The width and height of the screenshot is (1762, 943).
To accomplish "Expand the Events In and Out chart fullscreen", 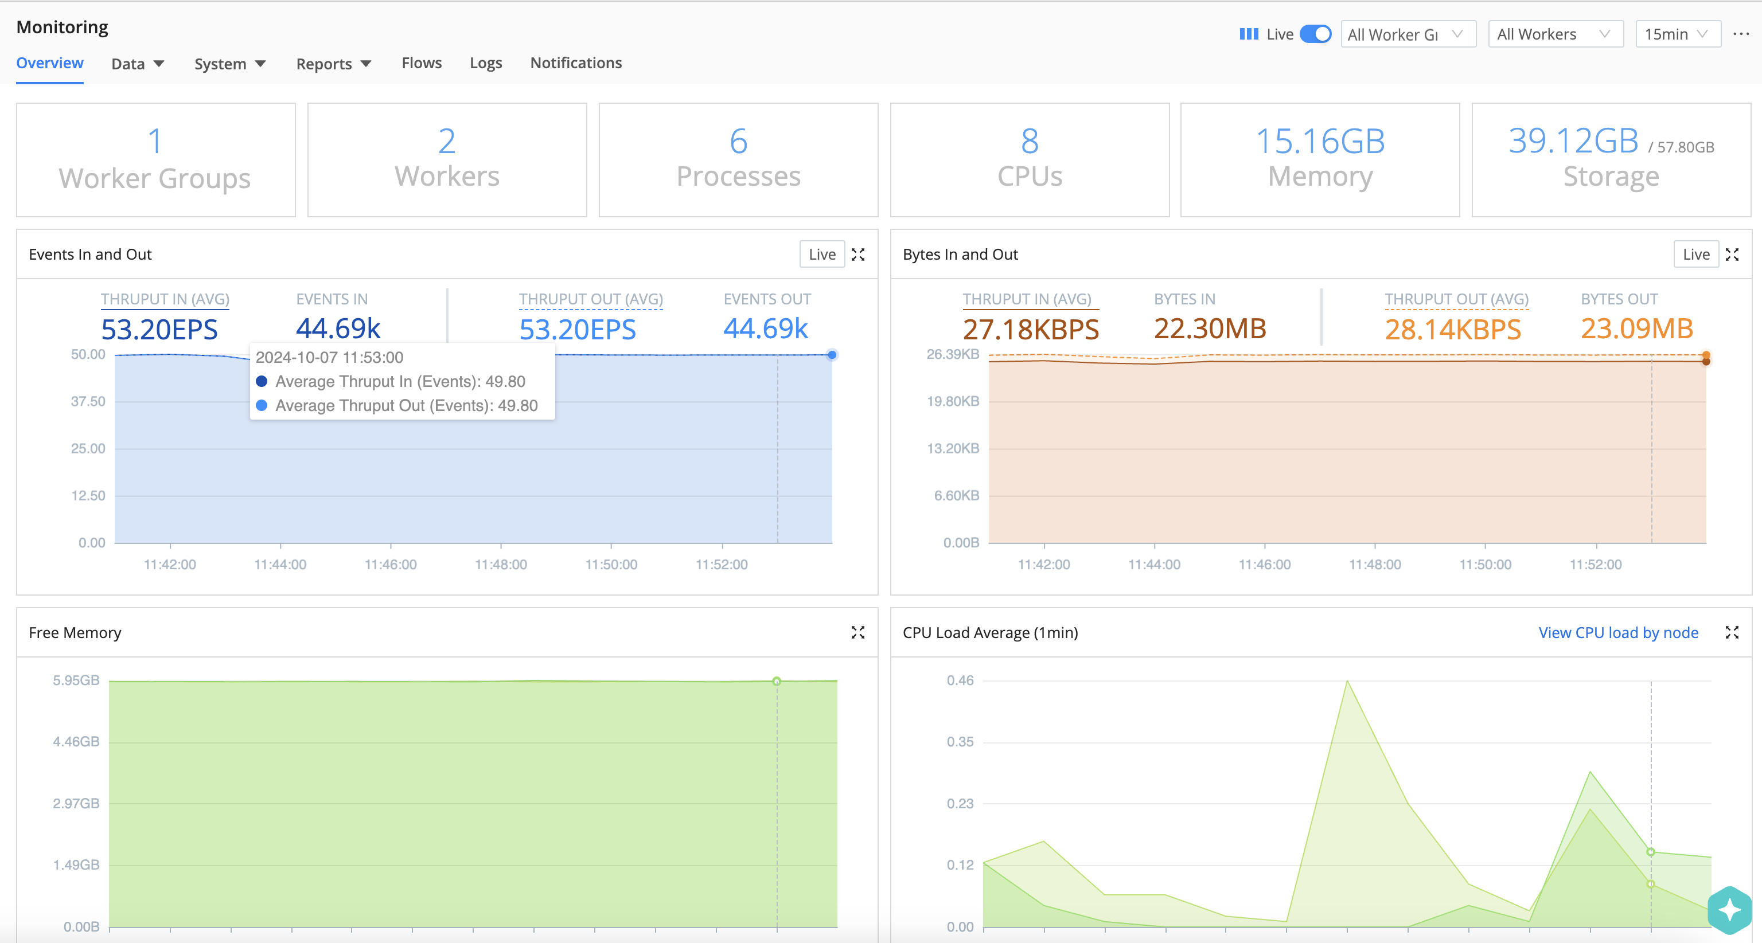I will pyautogui.click(x=859, y=254).
